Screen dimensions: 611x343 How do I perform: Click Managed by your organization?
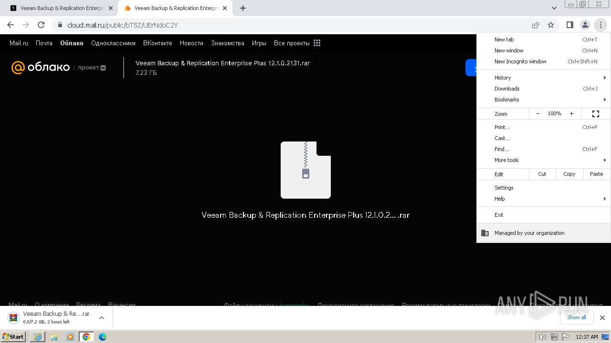pos(544,233)
